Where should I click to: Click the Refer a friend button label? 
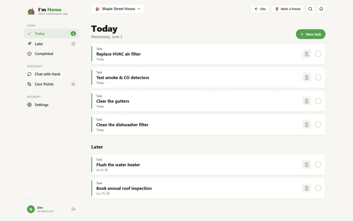click(290, 9)
